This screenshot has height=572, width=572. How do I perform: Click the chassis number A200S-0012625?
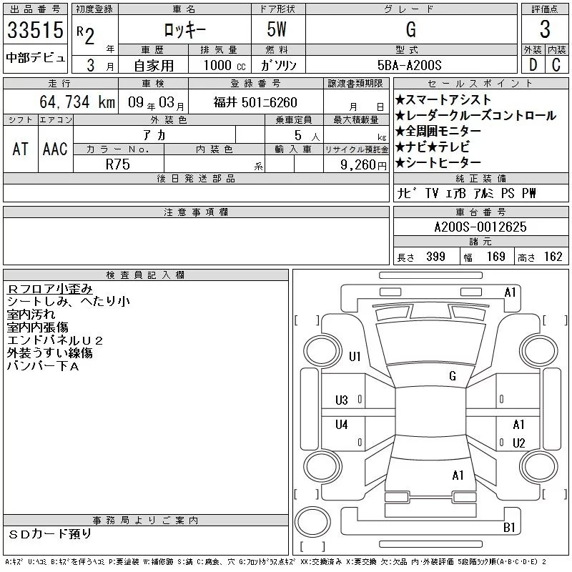click(480, 227)
